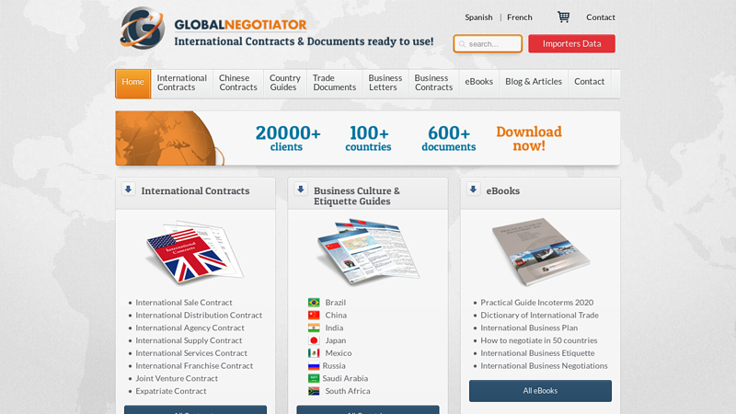The image size is (736, 414).
Task: Click the magnifier icon in search box
Action: 463,44
